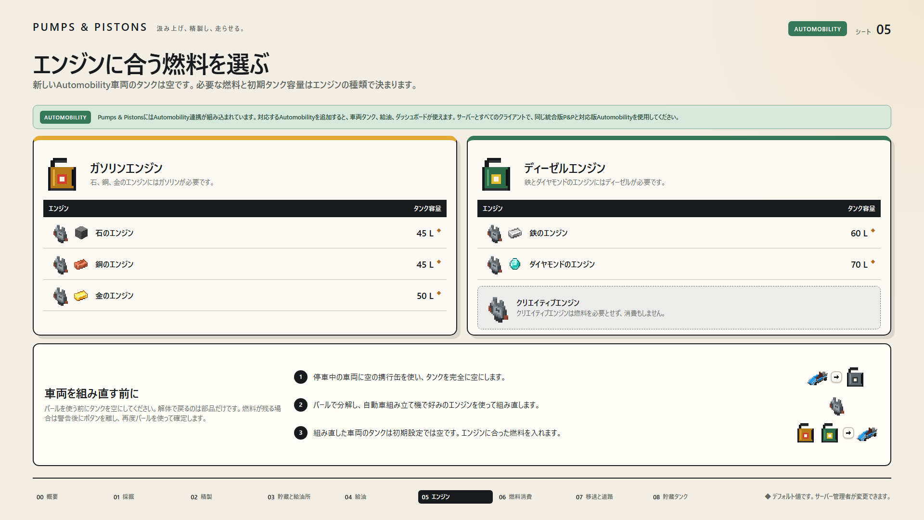
Task: Click the blue car icon beside step 1
Action: coord(818,378)
